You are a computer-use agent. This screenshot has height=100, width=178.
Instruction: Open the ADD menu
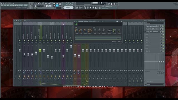pyautogui.click(x=8, y=5)
